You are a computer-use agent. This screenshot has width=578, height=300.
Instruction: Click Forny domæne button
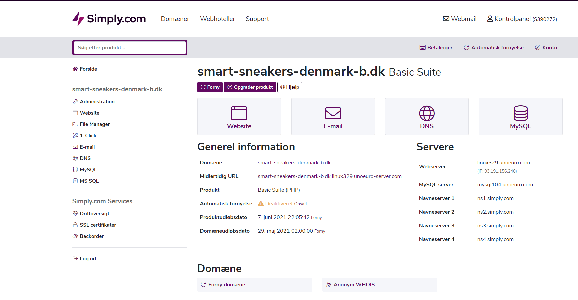tap(255, 285)
